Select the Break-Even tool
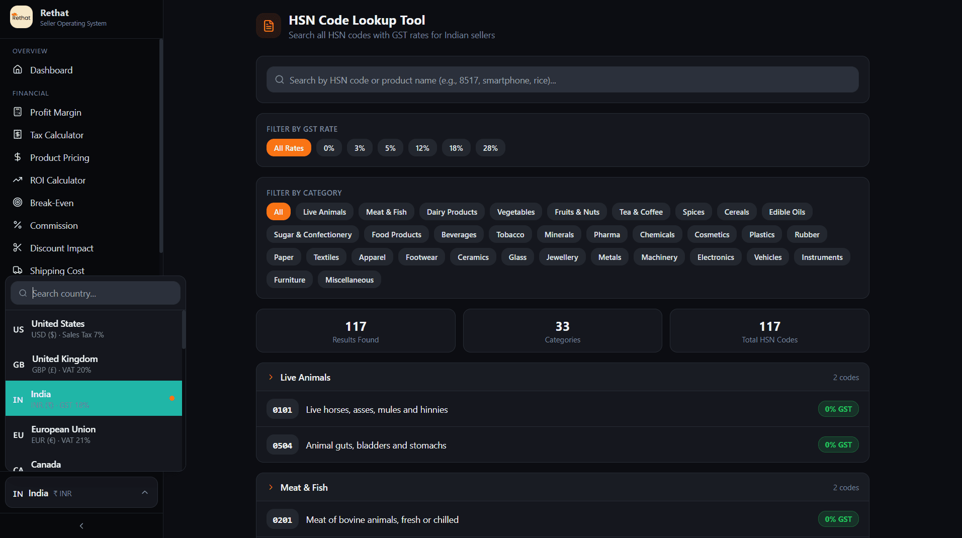The width and height of the screenshot is (962, 538). (x=52, y=203)
